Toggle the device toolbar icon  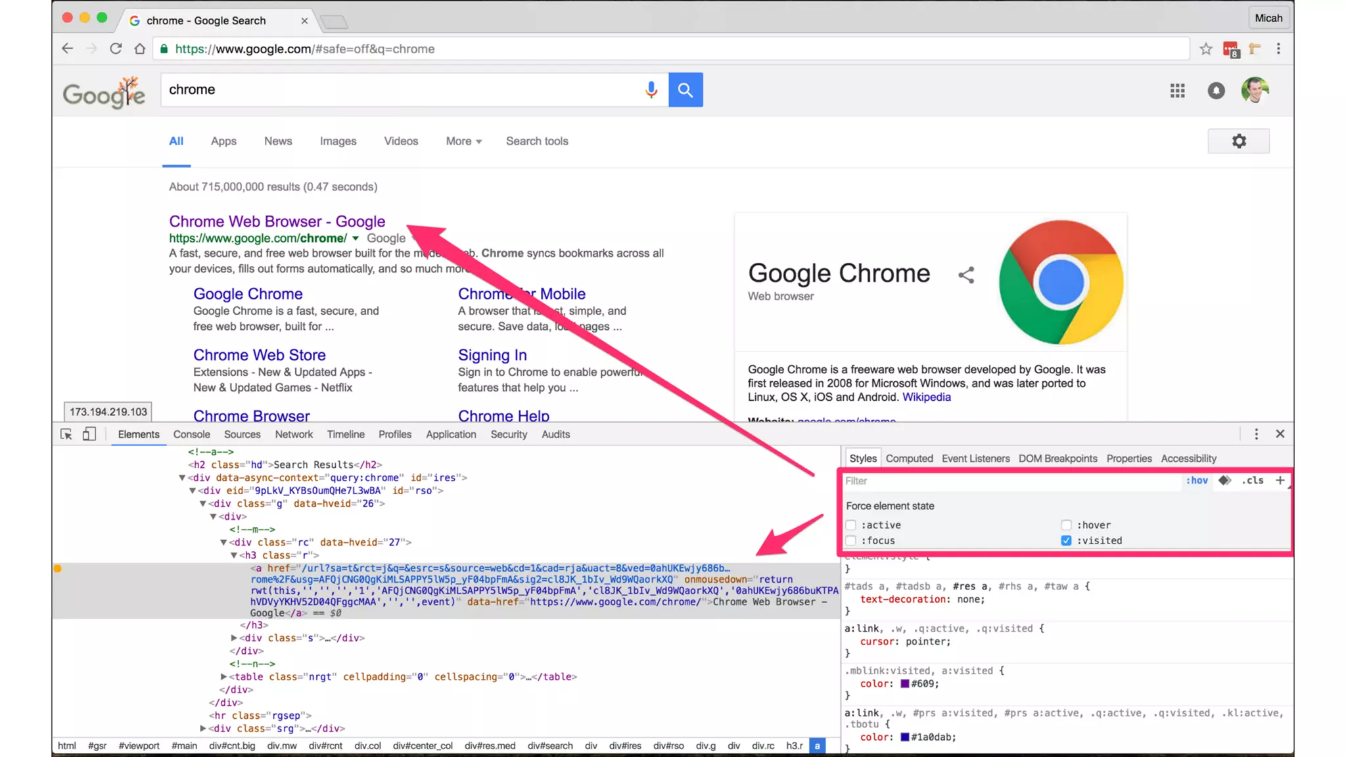(x=89, y=434)
